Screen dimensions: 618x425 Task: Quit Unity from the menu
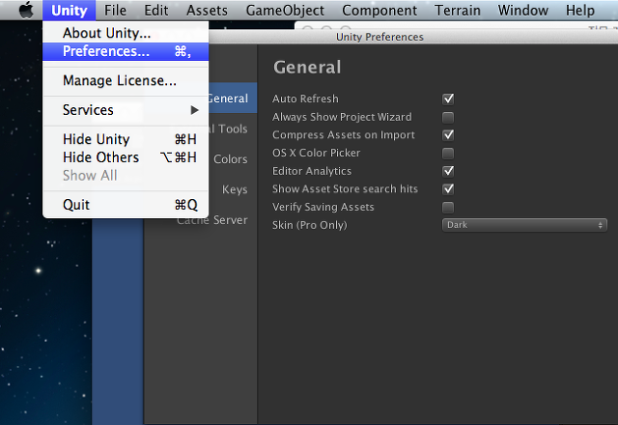click(126, 205)
